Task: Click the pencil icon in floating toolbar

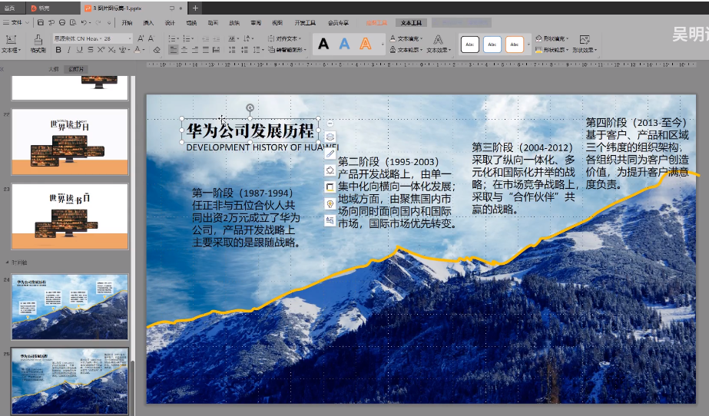Action: 330,154
